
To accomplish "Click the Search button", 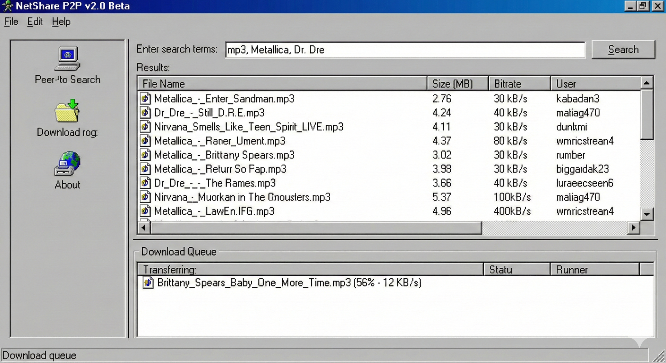I will click(623, 50).
